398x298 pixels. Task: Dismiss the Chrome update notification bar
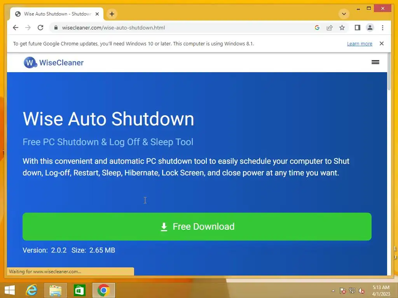(382, 43)
